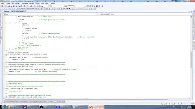Viewport: 195px width, 109px height.
Task: Collapse the Code::callback function outline
Action: 5,54
